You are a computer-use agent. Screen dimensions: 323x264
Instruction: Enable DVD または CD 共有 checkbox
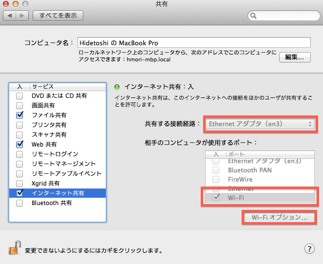[19, 96]
